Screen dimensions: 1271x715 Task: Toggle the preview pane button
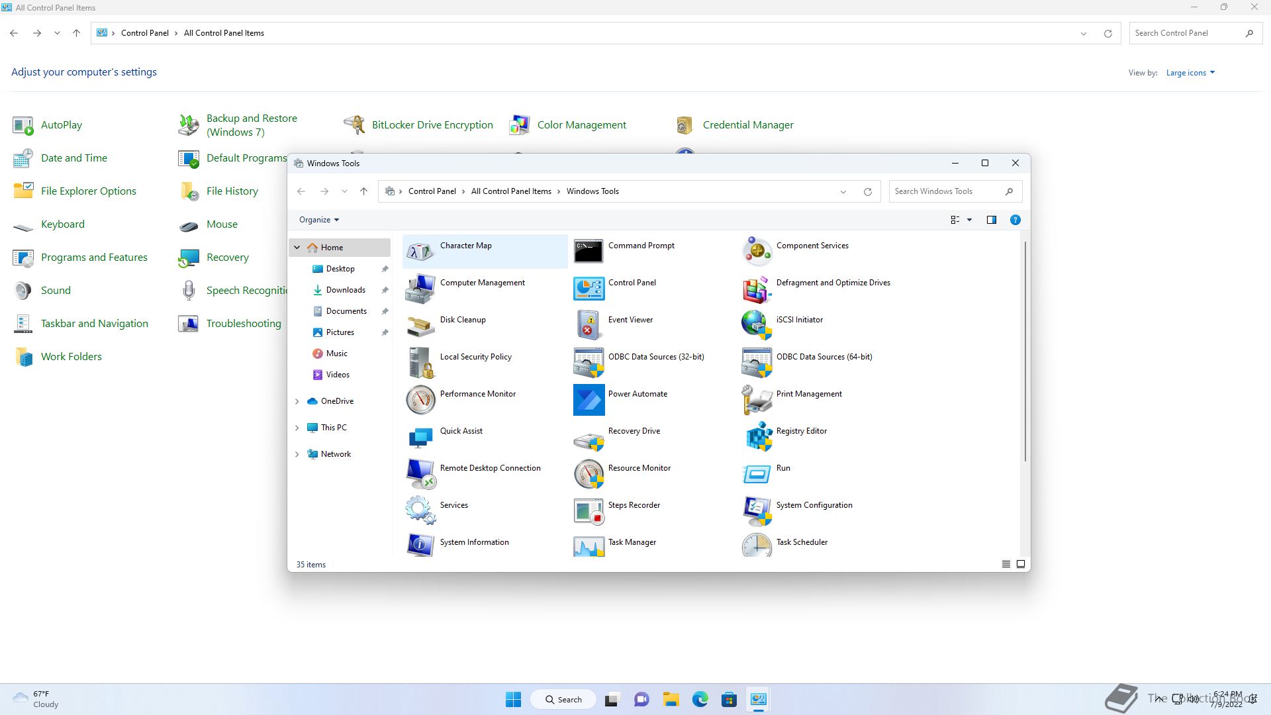[991, 220]
